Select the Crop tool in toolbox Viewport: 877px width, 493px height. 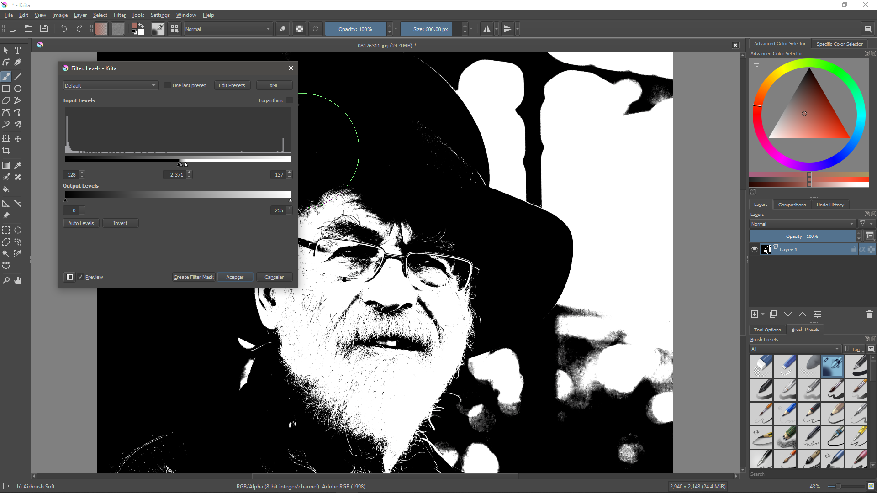(6, 151)
